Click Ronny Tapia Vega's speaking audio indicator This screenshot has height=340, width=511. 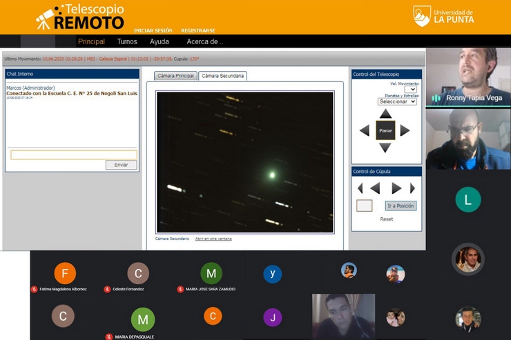pyautogui.click(x=436, y=98)
